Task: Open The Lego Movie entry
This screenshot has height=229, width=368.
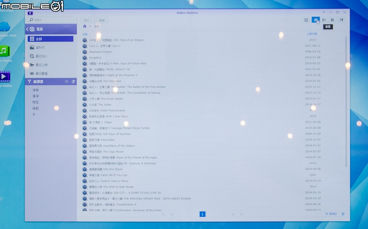Action: click(106, 152)
